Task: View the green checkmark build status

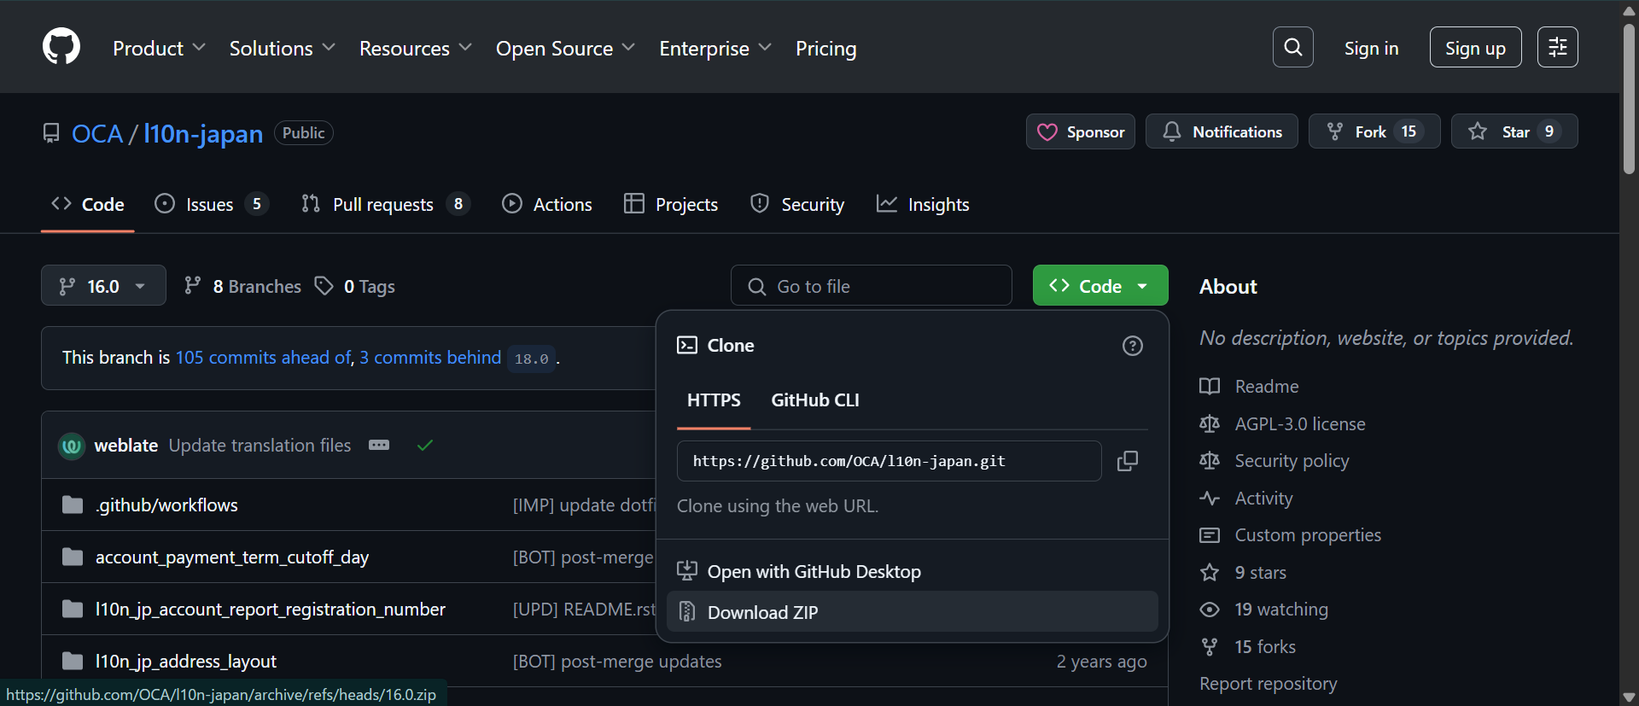Action: [425, 445]
